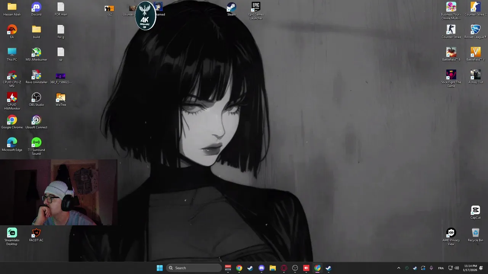Viewport: 488px width, 274px height.
Task: Click the AK Streamers round logo
Action: click(145, 16)
